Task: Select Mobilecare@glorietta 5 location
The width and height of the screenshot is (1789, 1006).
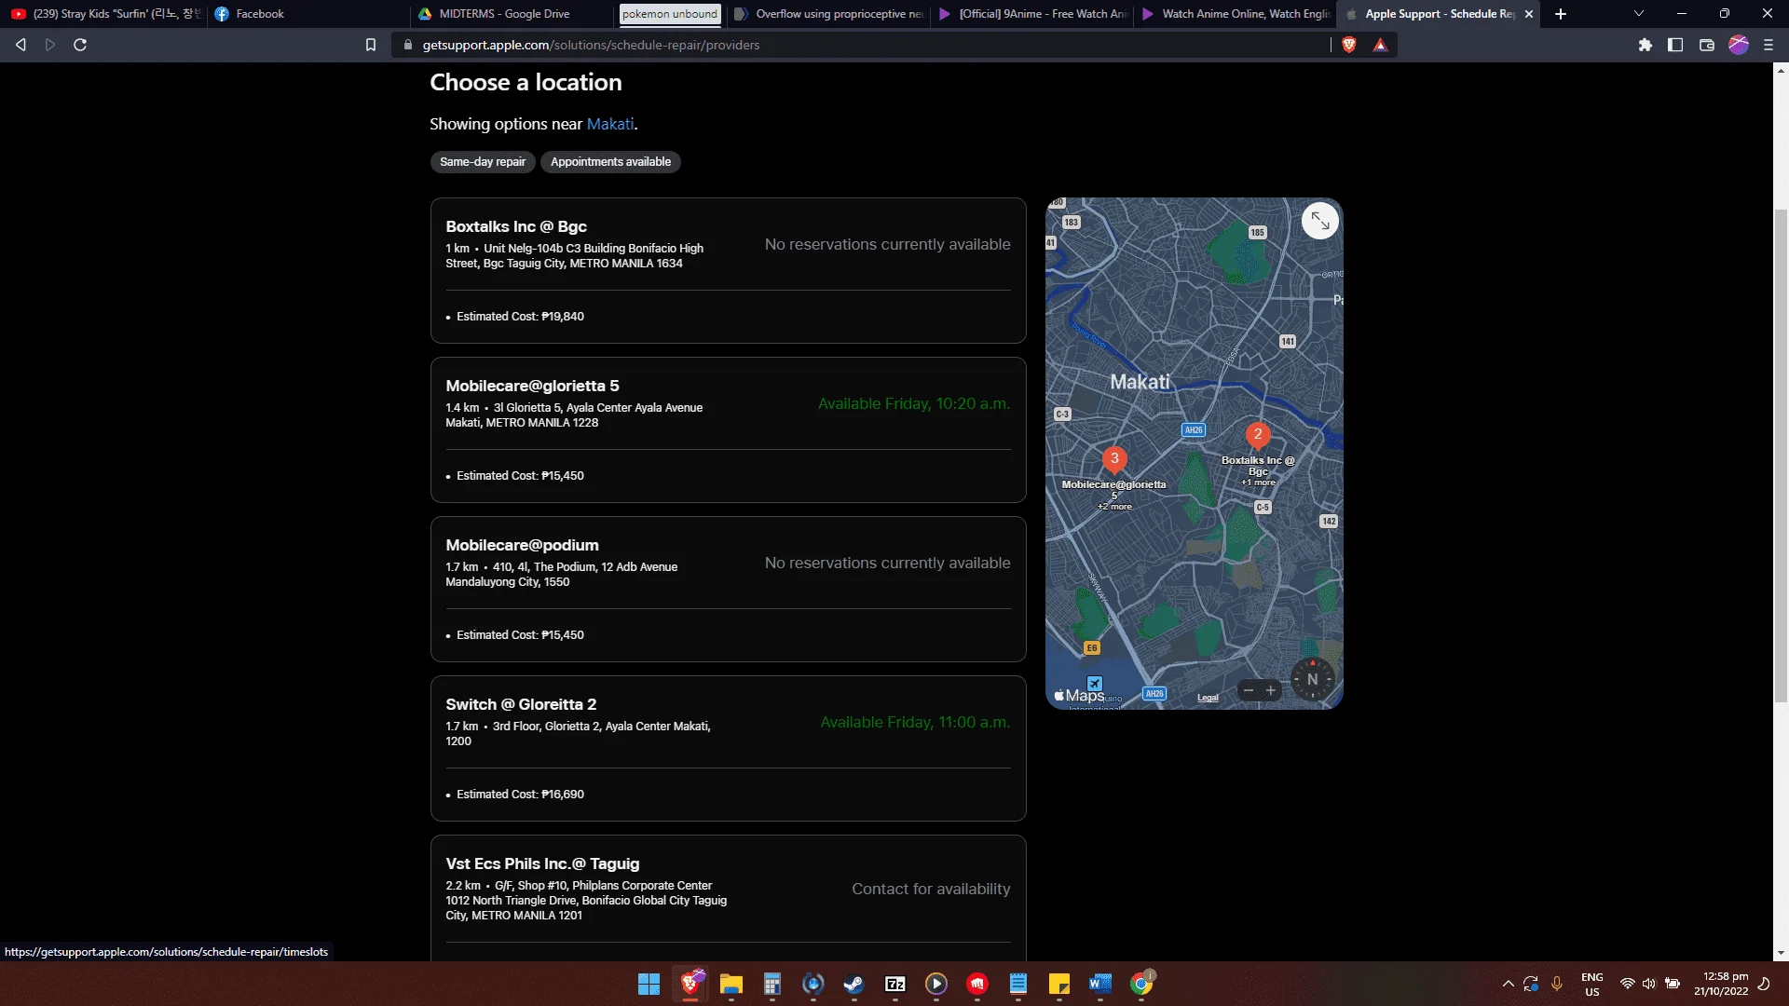Action: point(728,429)
